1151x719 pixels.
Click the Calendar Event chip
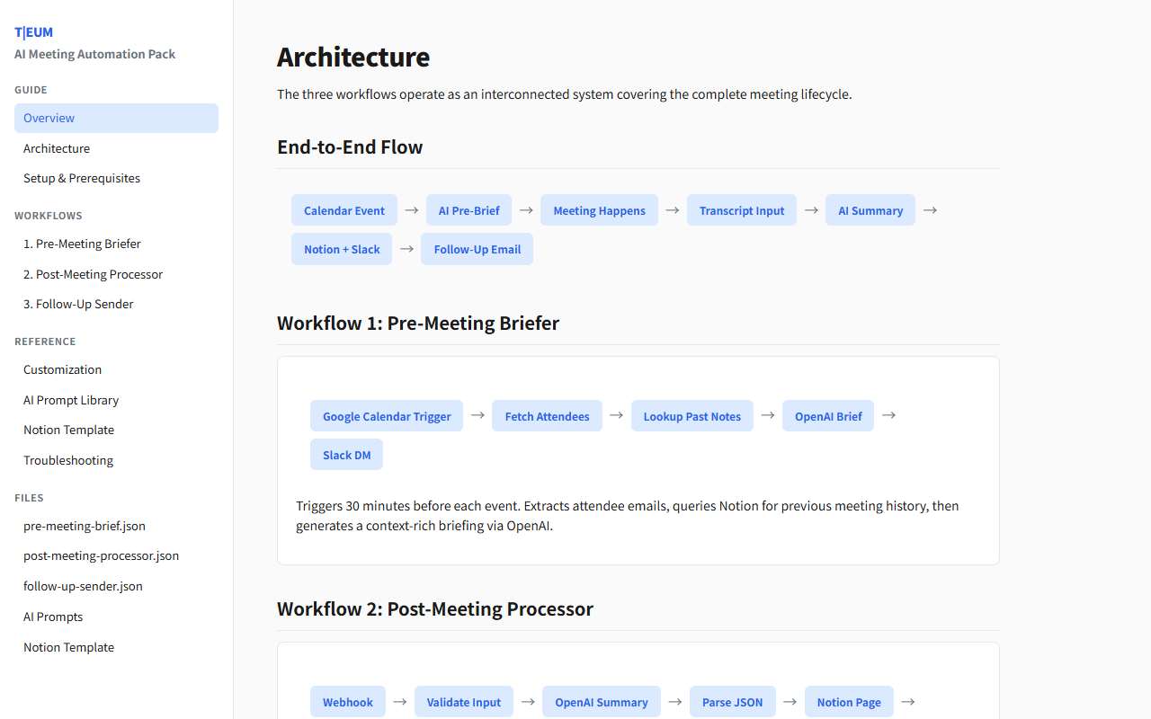tap(344, 209)
